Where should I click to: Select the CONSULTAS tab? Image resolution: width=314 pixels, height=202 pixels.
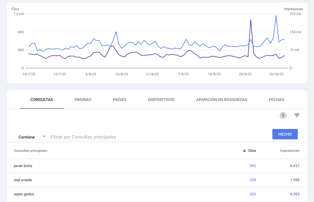pyautogui.click(x=41, y=100)
